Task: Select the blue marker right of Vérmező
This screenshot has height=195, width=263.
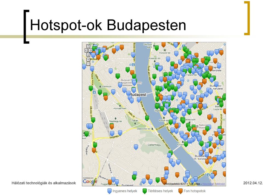Action: point(113,92)
